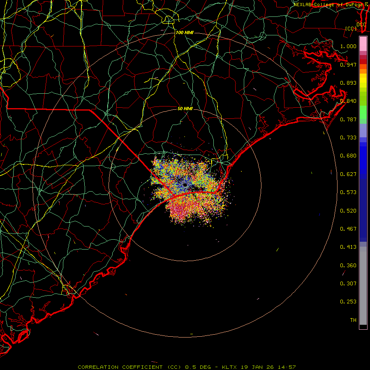Click the 0.733 value on the color scale

(348, 138)
